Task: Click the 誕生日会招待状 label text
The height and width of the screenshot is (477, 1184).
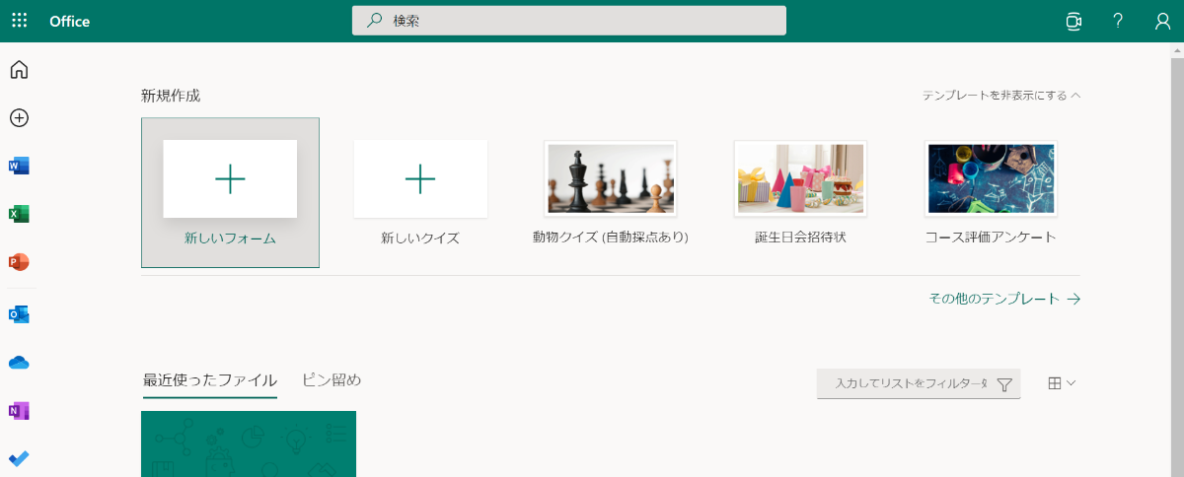Action: coord(800,238)
